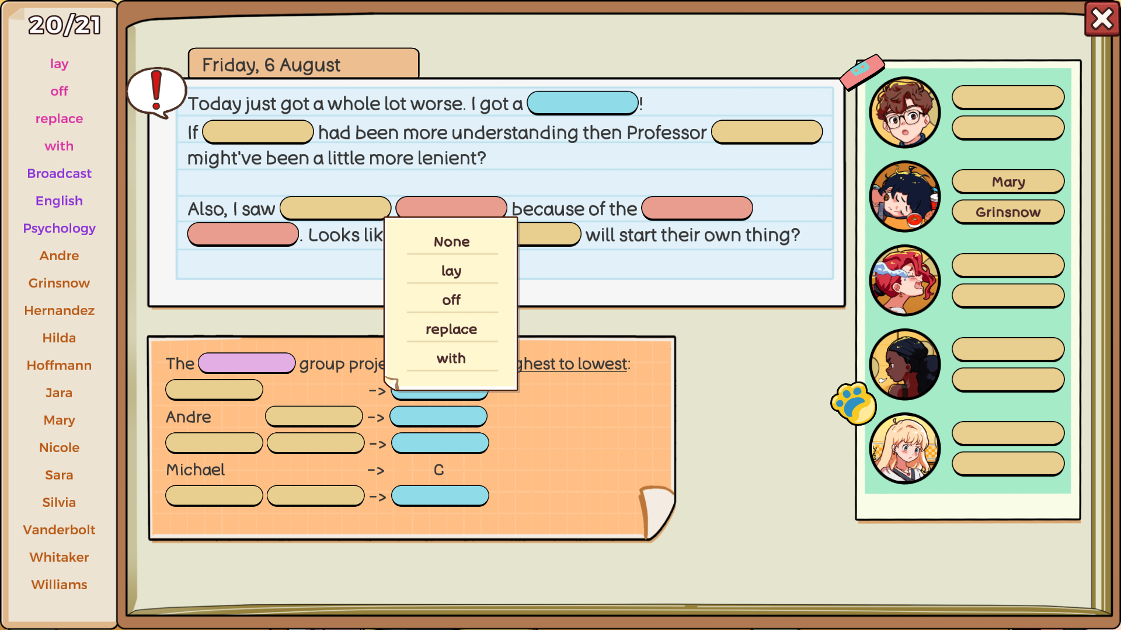Open the purple blank before 'group project'
This screenshot has height=630, width=1121.
(x=246, y=363)
